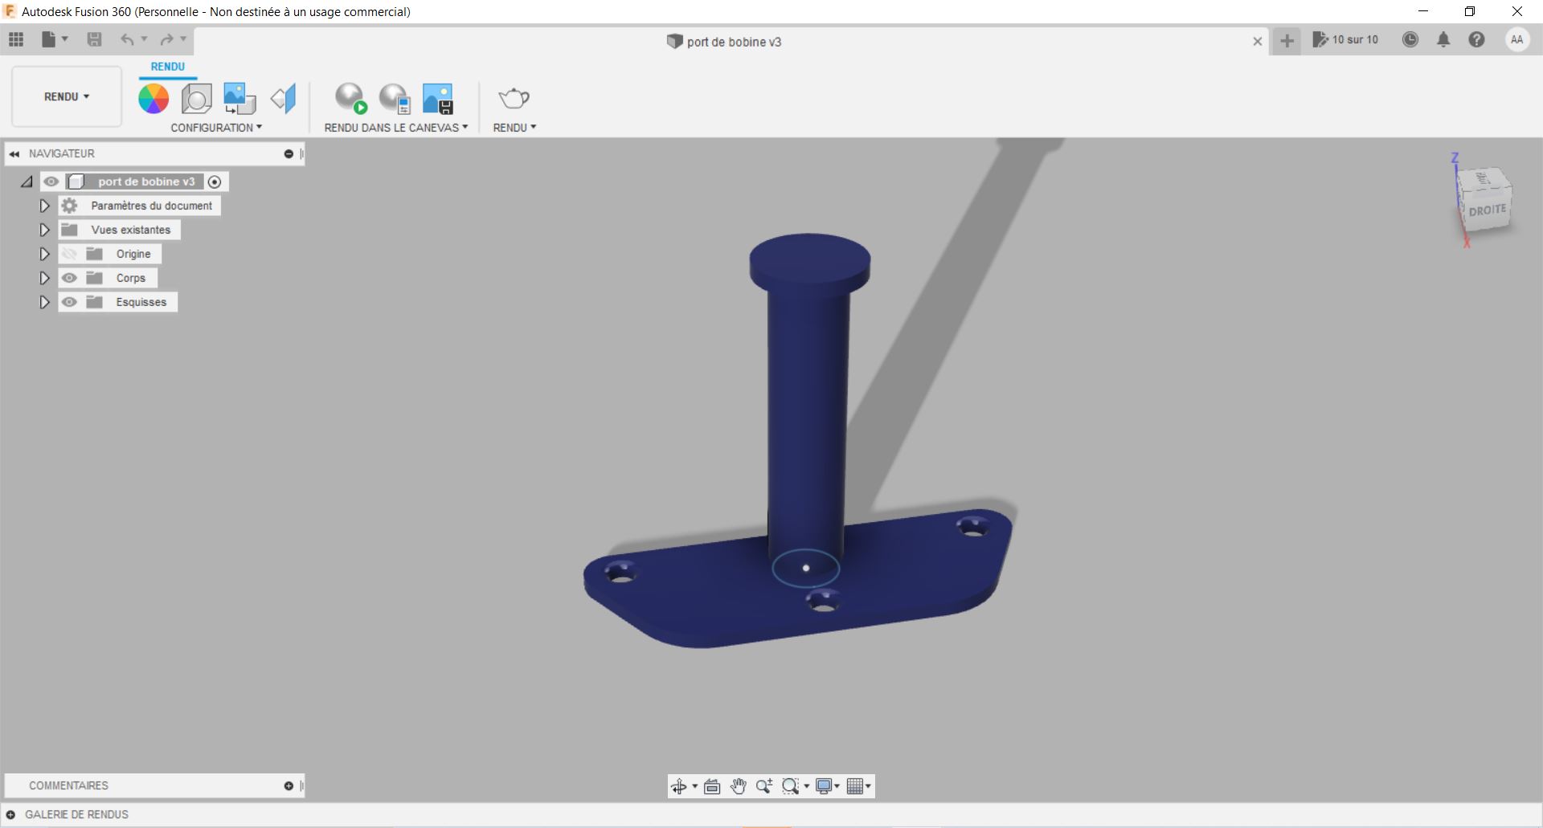The image size is (1543, 828).
Task: Open the RENDU workspace dropdown
Action: (67, 96)
